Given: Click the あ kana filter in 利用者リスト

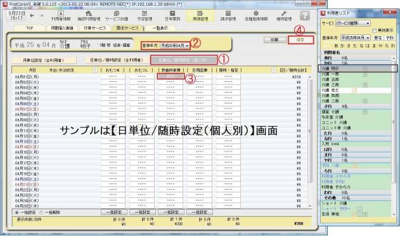Looking at the screenshot, I should tap(336, 46).
